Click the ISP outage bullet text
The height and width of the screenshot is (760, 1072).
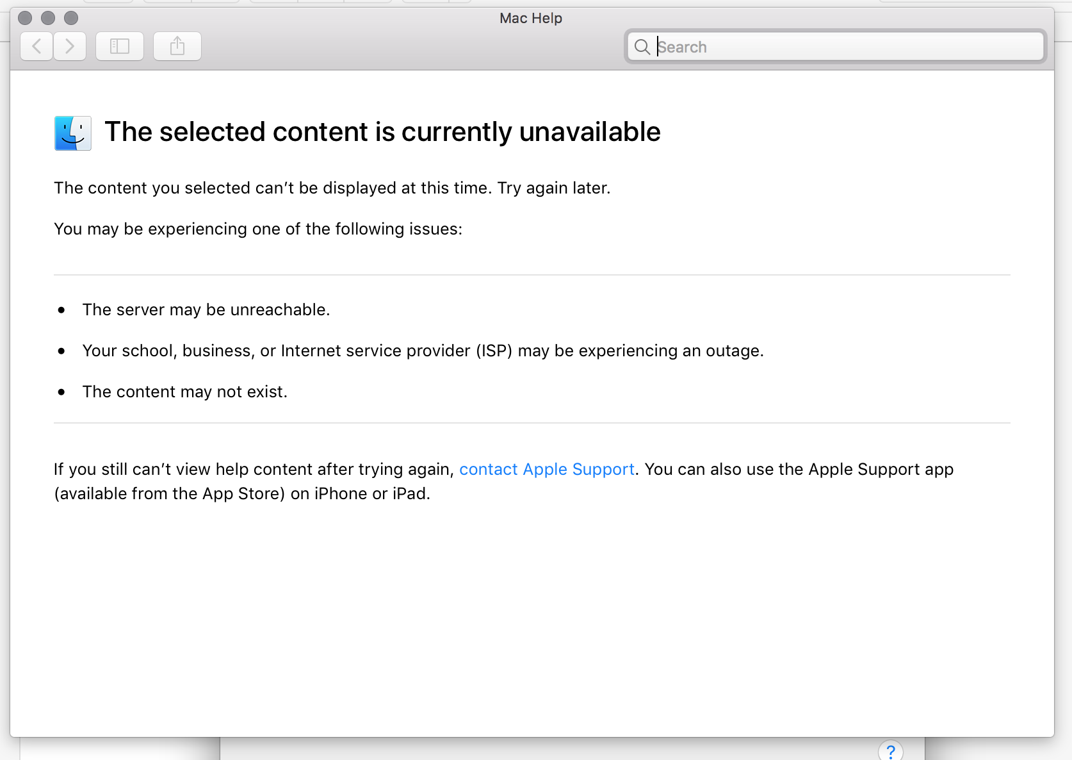[x=423, y=351]
